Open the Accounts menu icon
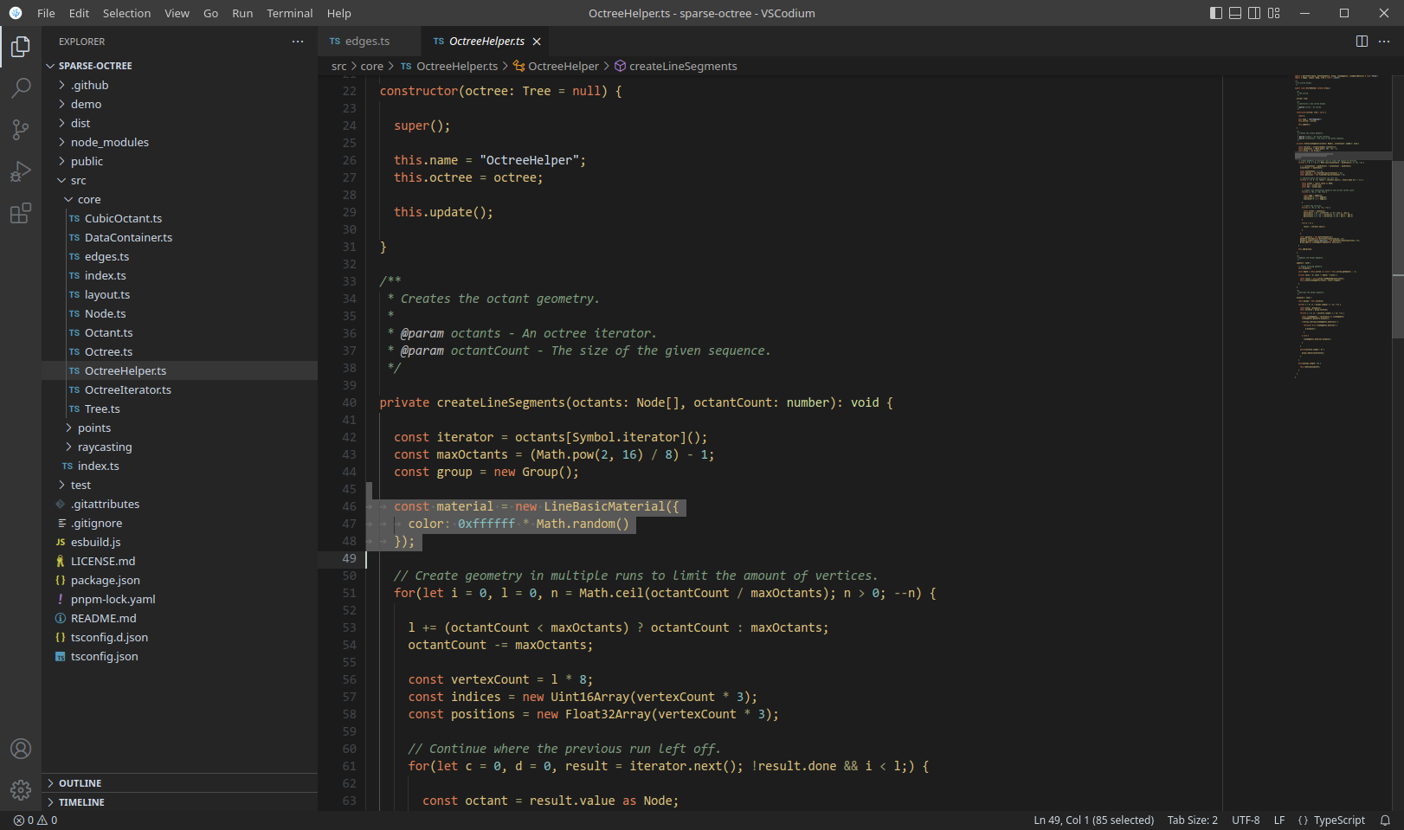The height and width of the screenshot is (830, 1404). [21, 749]
